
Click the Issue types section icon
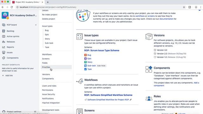(x=80, y=36)
